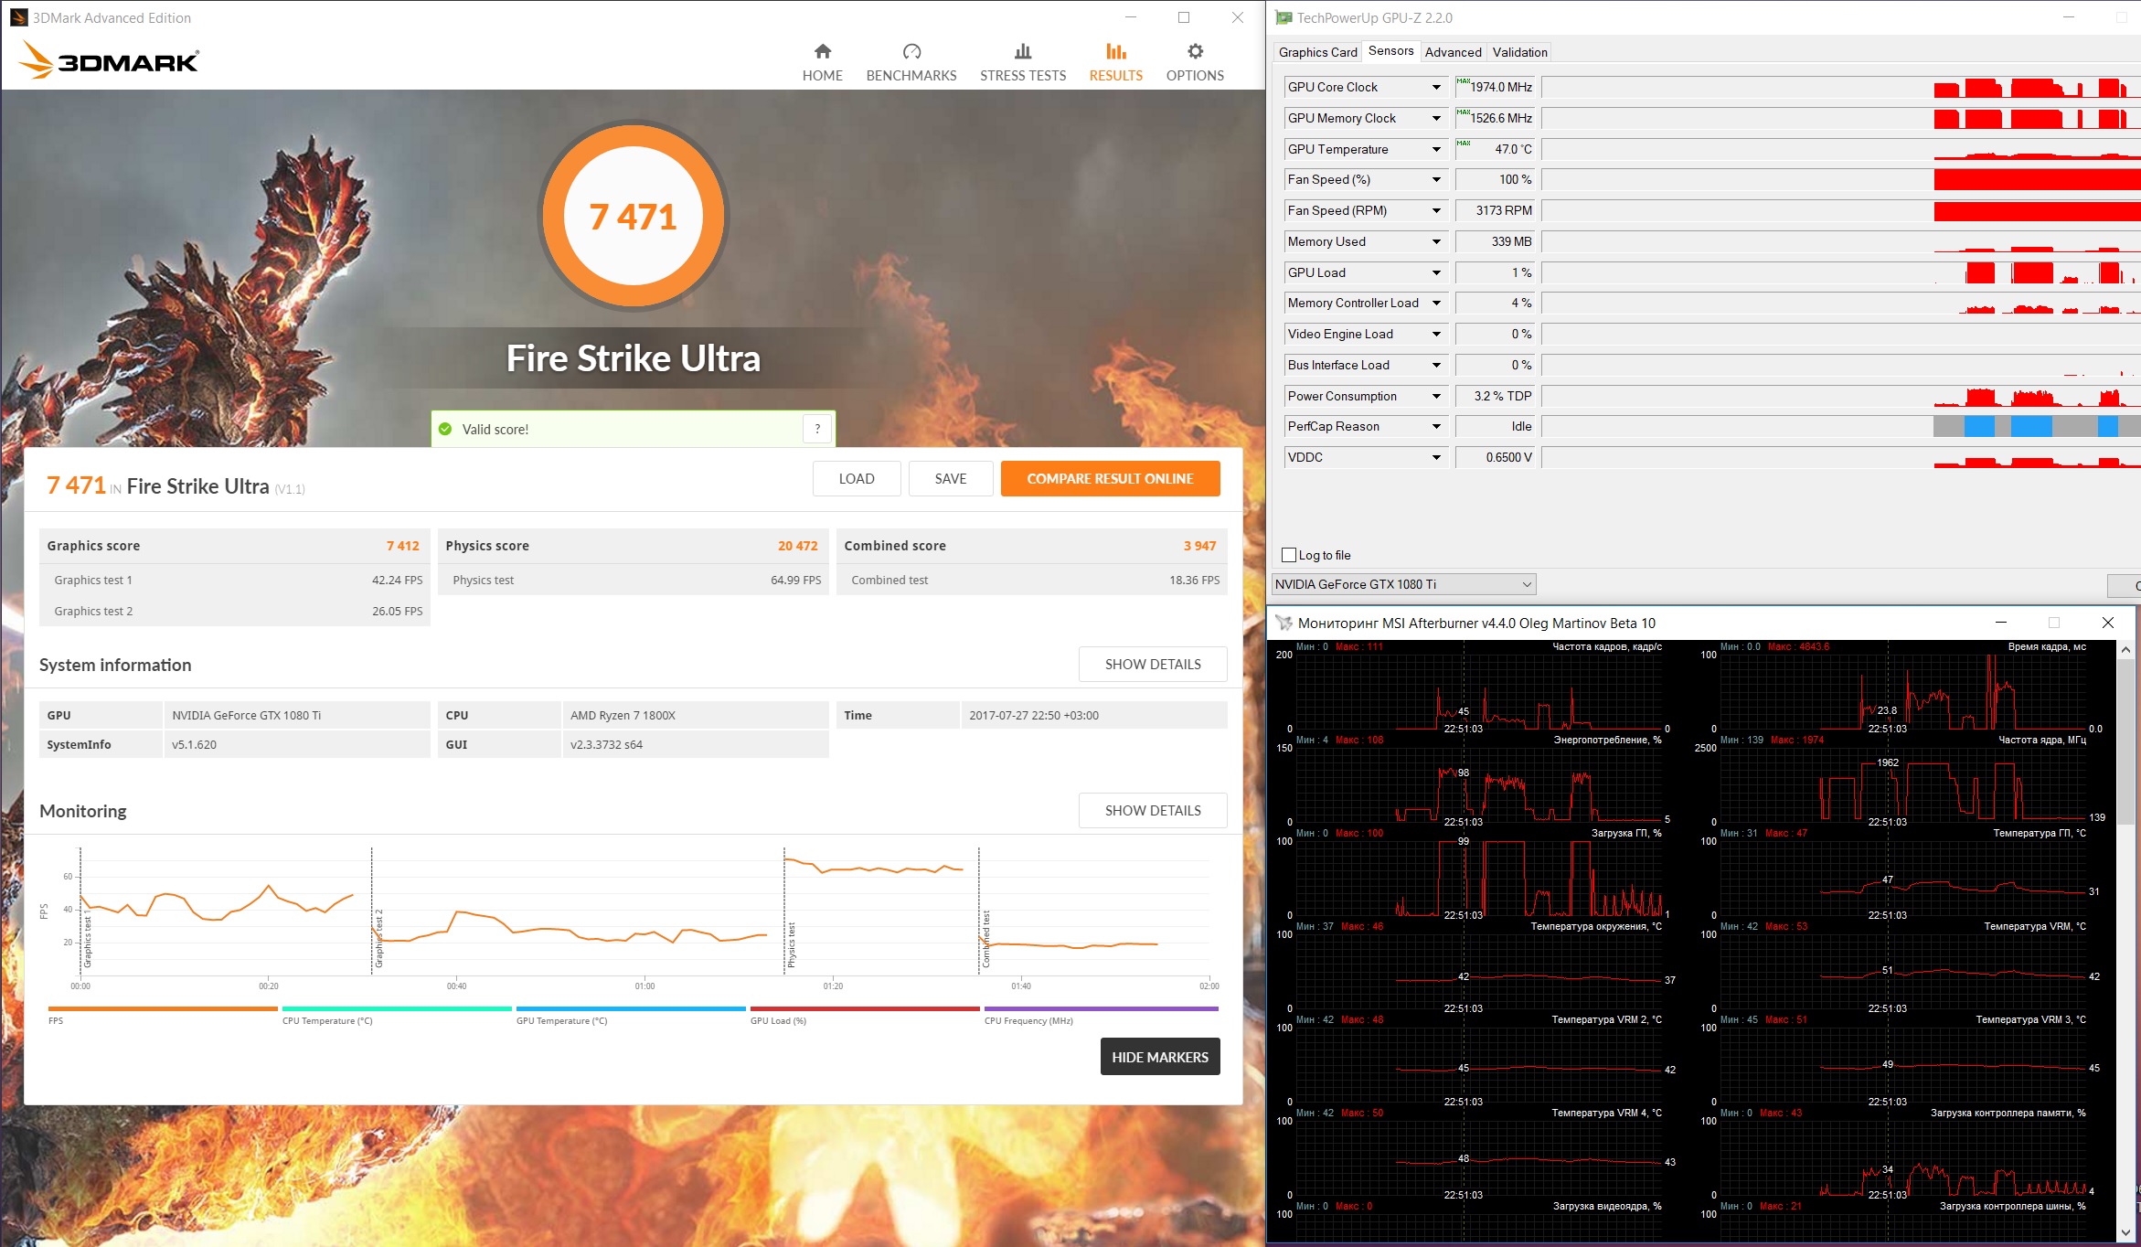This screenshot has height=1247, width=2141.
Task: Click Show Details for System information
Action: coord(1152,665)
